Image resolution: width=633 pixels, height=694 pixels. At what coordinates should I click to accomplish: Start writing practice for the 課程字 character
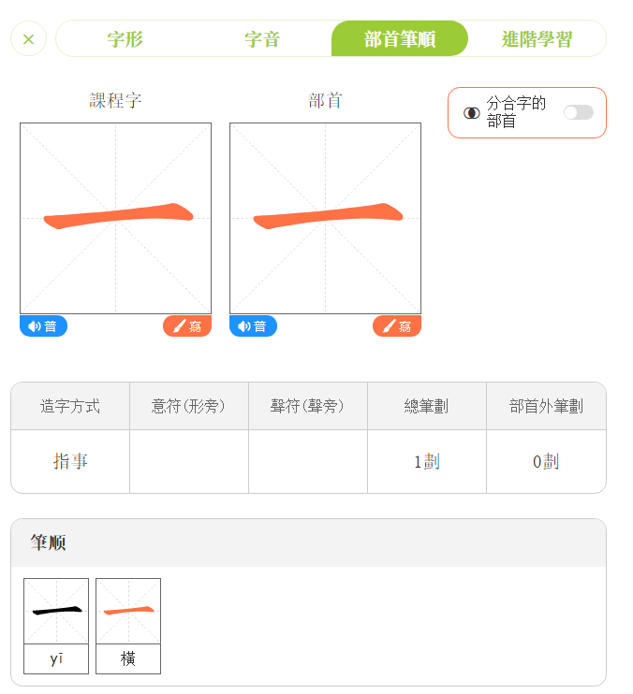point(187,326)
